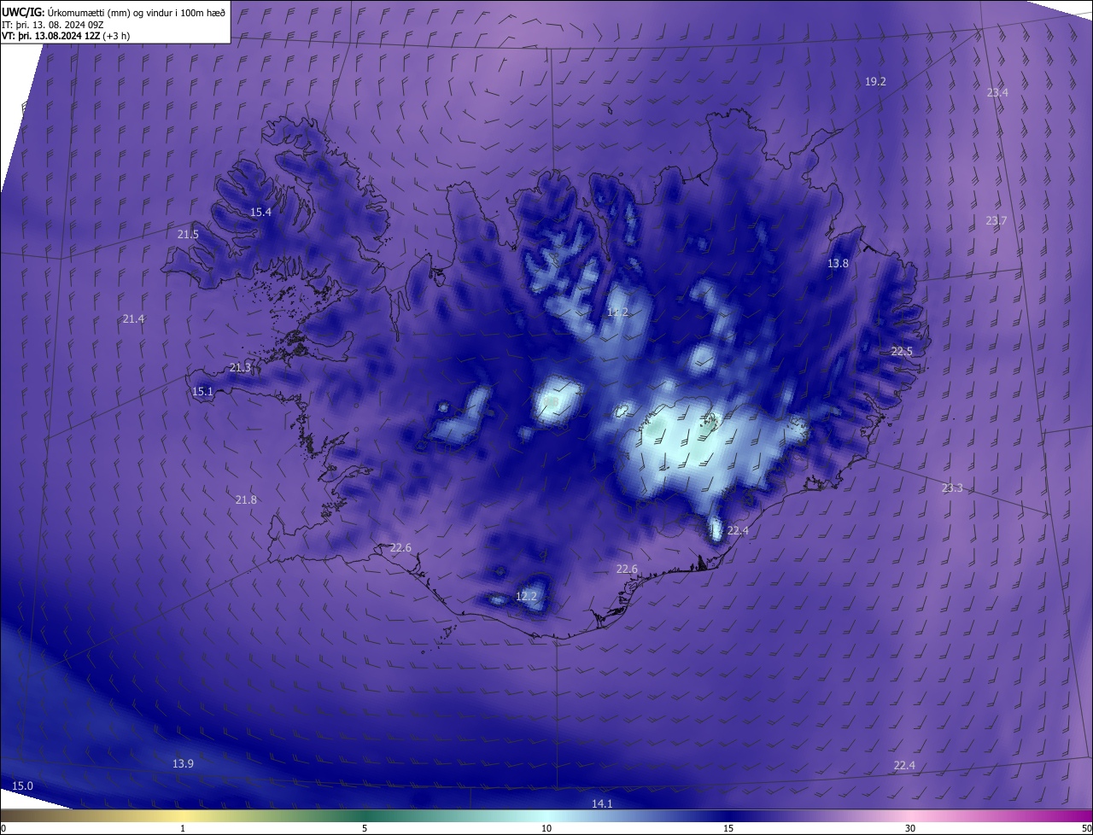Click the 21.3 value label
This screenshot has height=835, width=1093.
click(241, 367)
